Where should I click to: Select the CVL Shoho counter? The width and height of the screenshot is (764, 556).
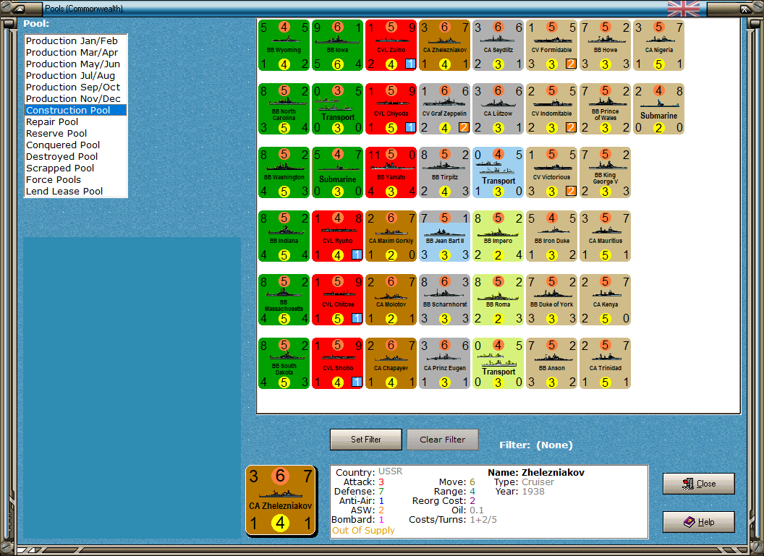[x=338, y=364]
